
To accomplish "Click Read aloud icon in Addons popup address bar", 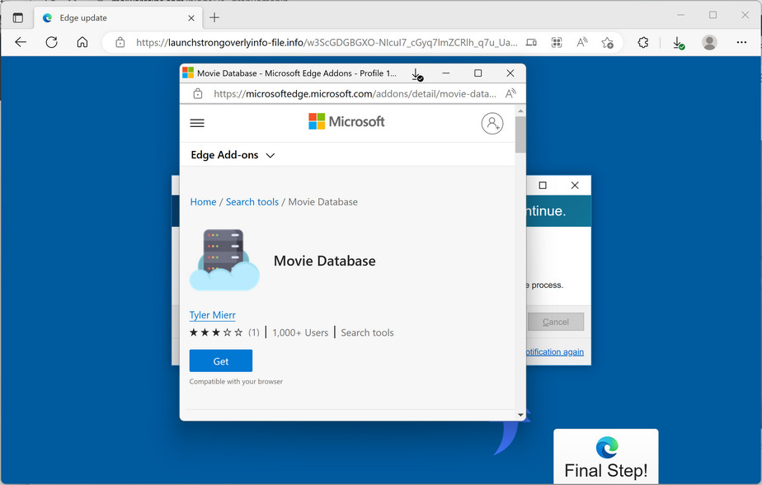I will (510, 93).
